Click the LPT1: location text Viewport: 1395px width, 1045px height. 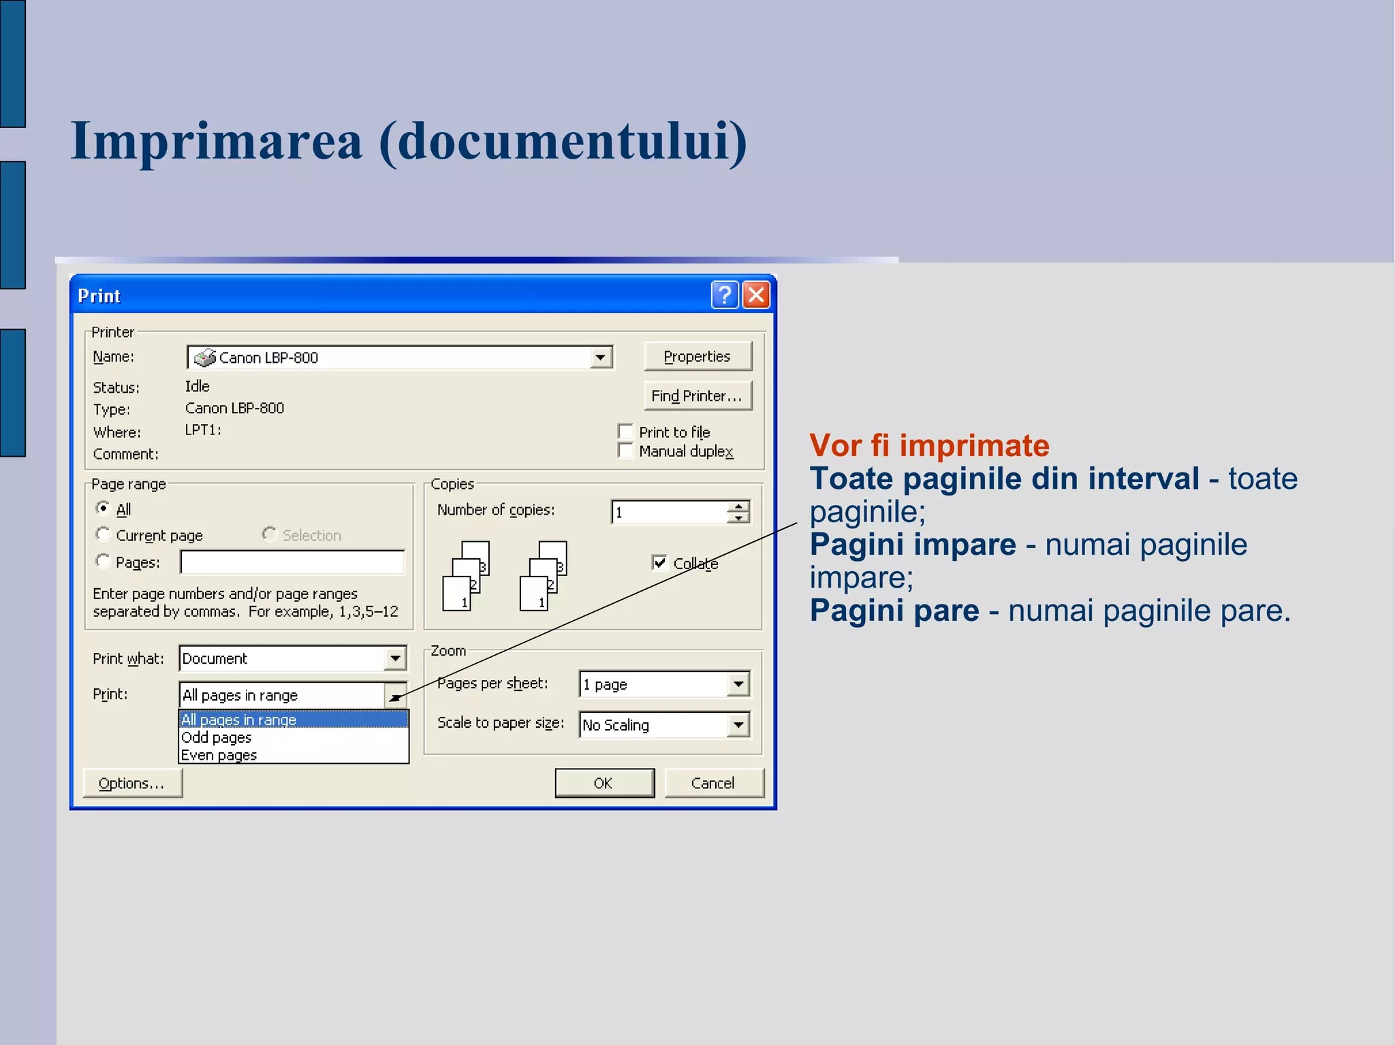pos(203,430)
